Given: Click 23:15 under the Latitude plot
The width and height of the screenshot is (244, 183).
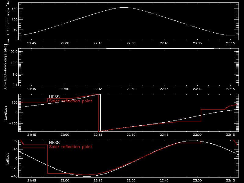Looking at the screenshot, I should point(231,181).
